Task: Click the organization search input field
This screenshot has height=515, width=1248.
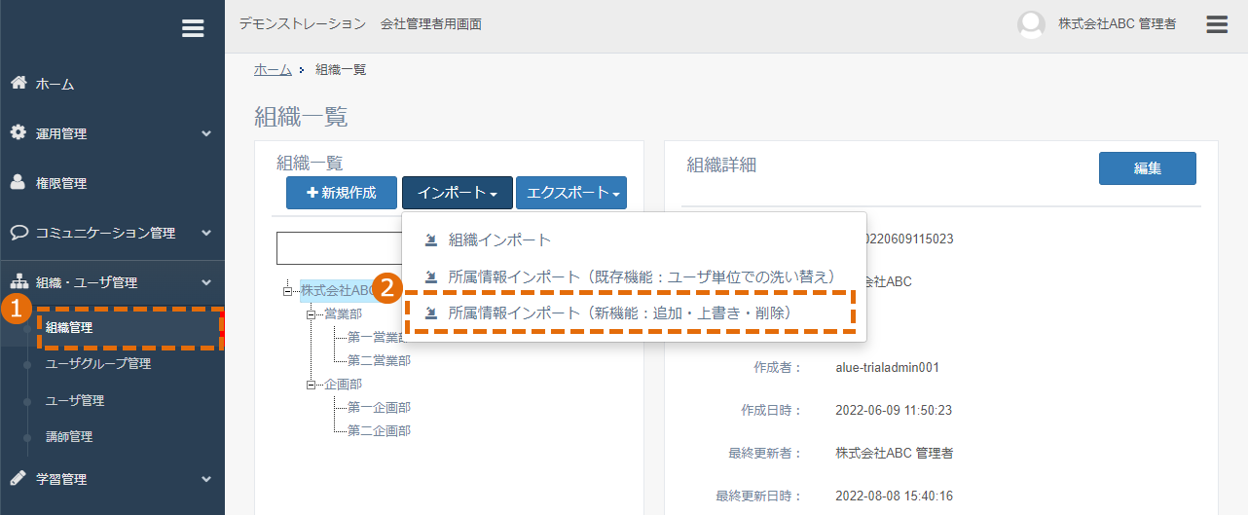Action: pos(340,248)
